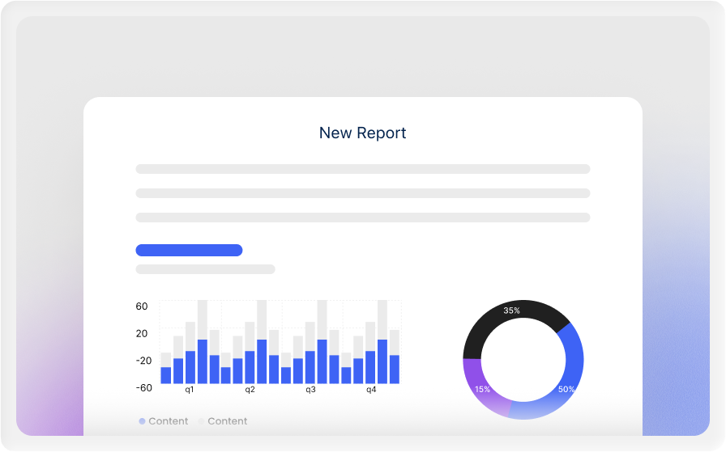Click the 60 y-axis value
Viewport: 726px width, 452px height.
pyautogui.click(x=142, y=306)
